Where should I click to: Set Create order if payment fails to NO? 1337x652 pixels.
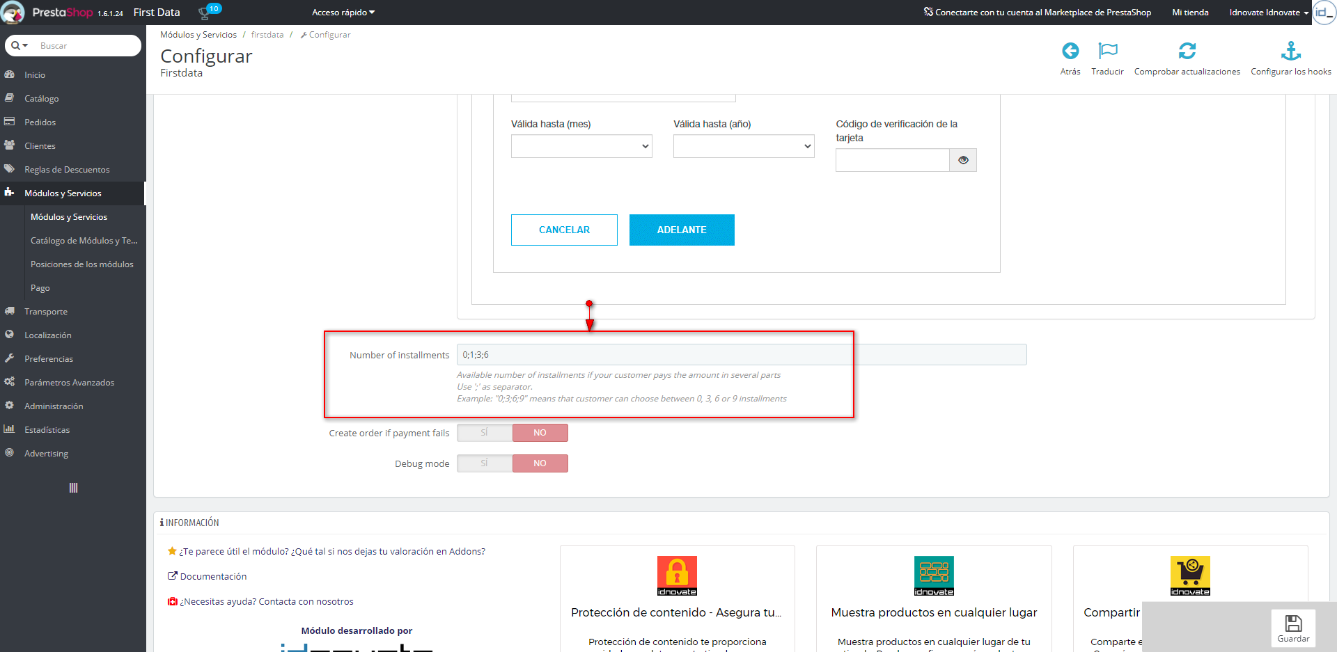(540, 433)
